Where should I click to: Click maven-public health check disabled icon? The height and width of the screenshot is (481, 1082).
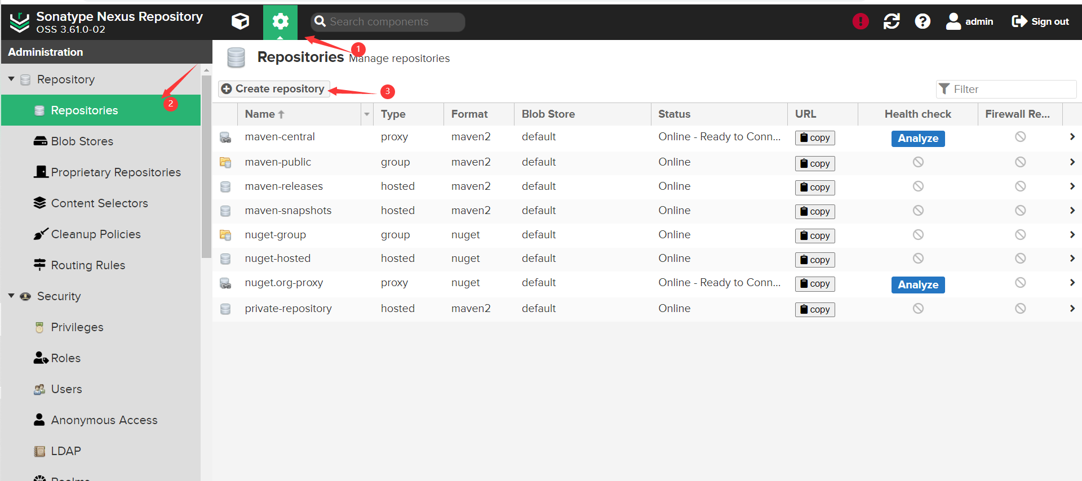(x=918, y=162)
